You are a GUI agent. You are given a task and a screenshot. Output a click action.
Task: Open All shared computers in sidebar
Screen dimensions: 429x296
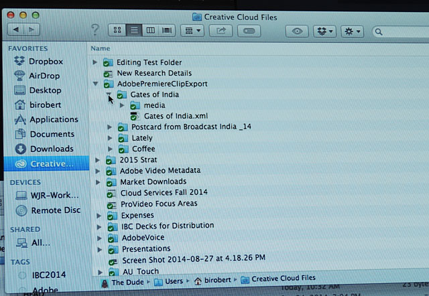33,242
